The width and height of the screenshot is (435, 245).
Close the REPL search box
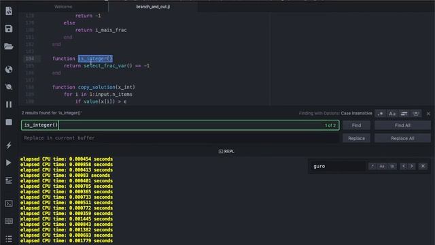[x=423, y=166]
